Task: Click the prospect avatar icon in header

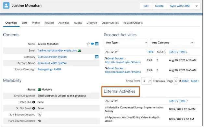Action: click(x=6, y=6)
